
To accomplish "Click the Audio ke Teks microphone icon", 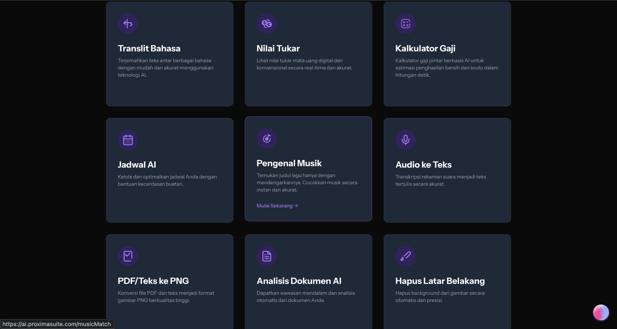I will coord(406,140).
